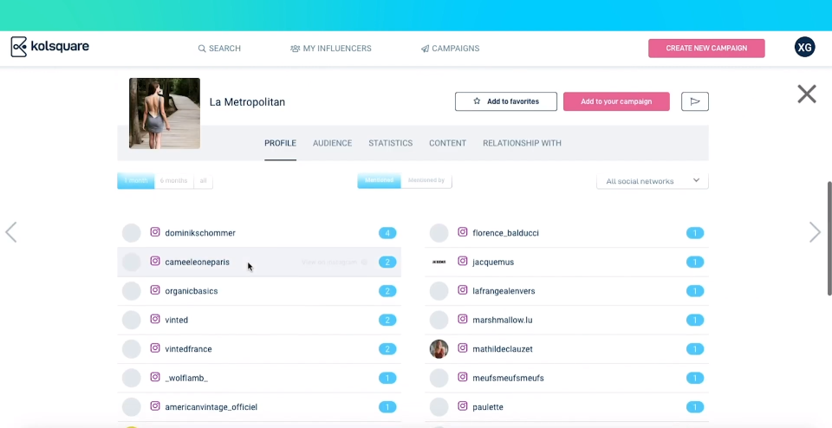Click Instagram icon next to paulette

(x=463, y=406)
